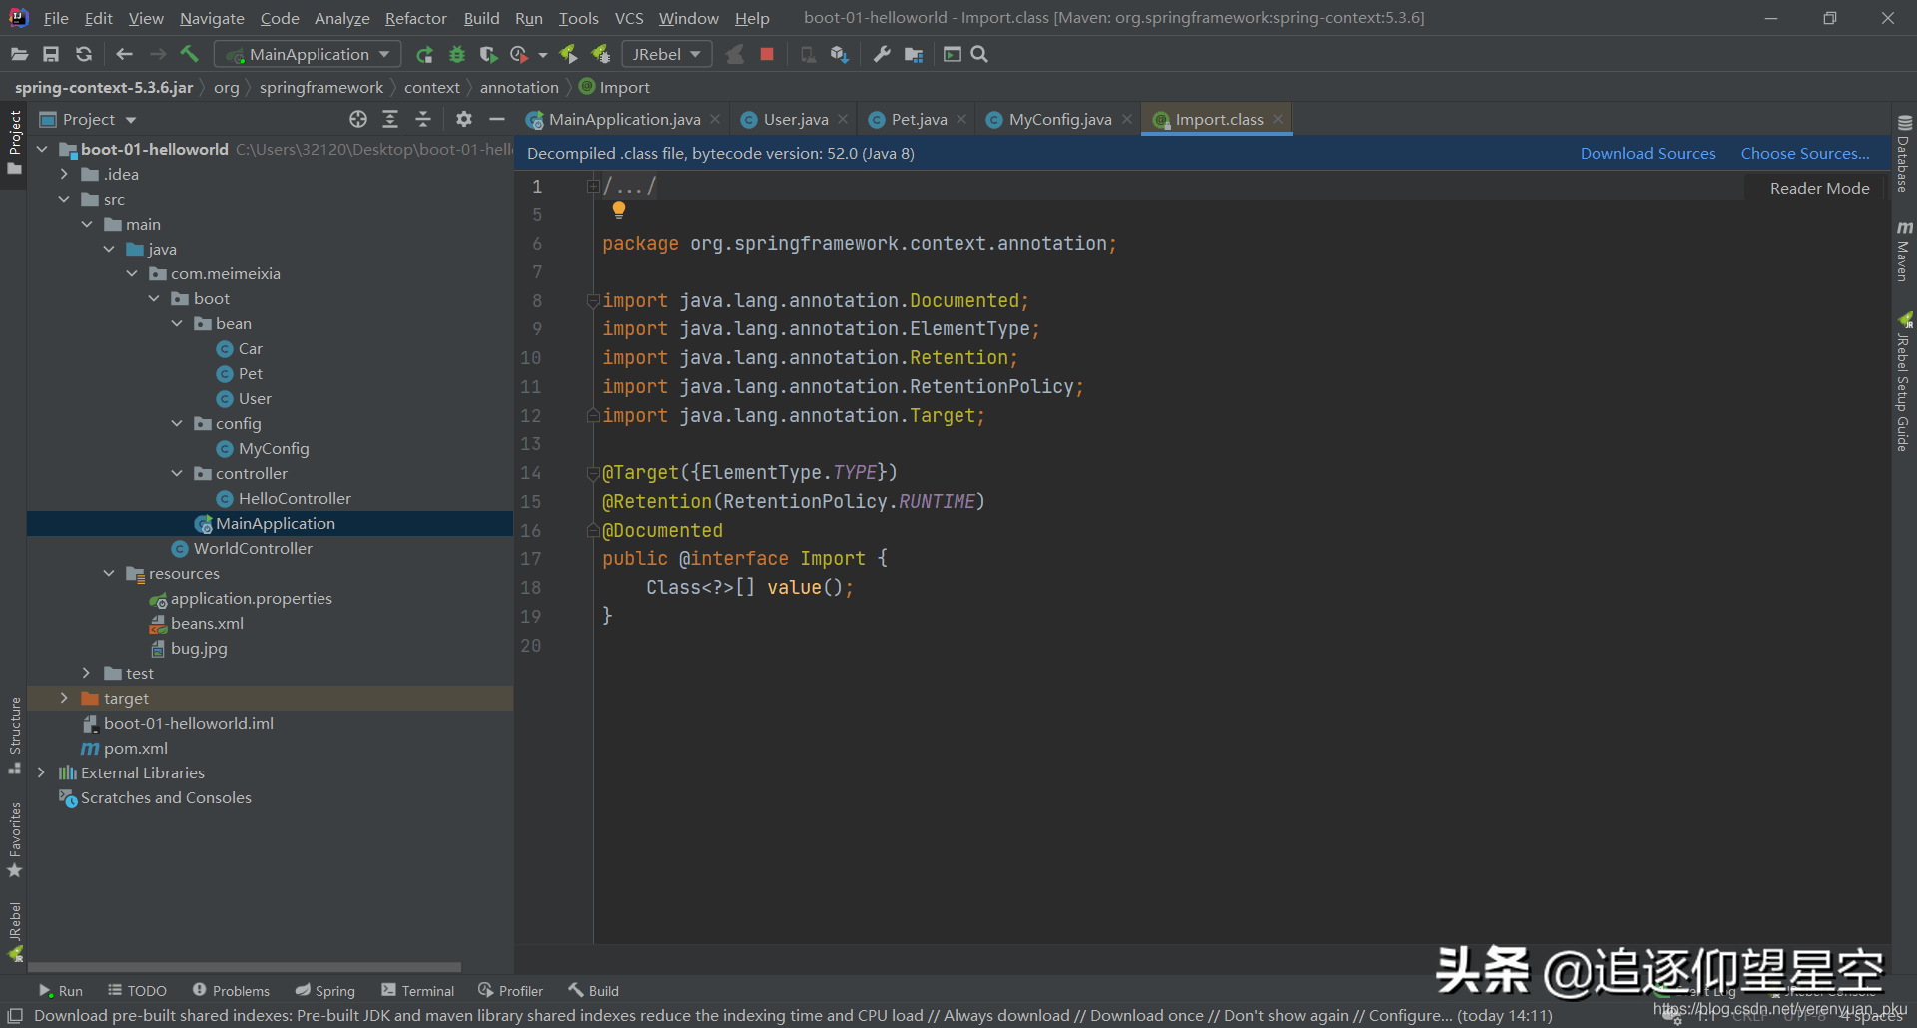
Task: Run with JRebel rocket icon
Action: point(568,54)
